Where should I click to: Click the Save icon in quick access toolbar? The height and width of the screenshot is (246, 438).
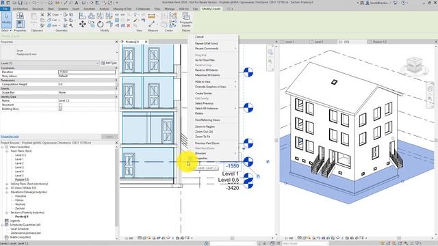click(x=20, y=3)
